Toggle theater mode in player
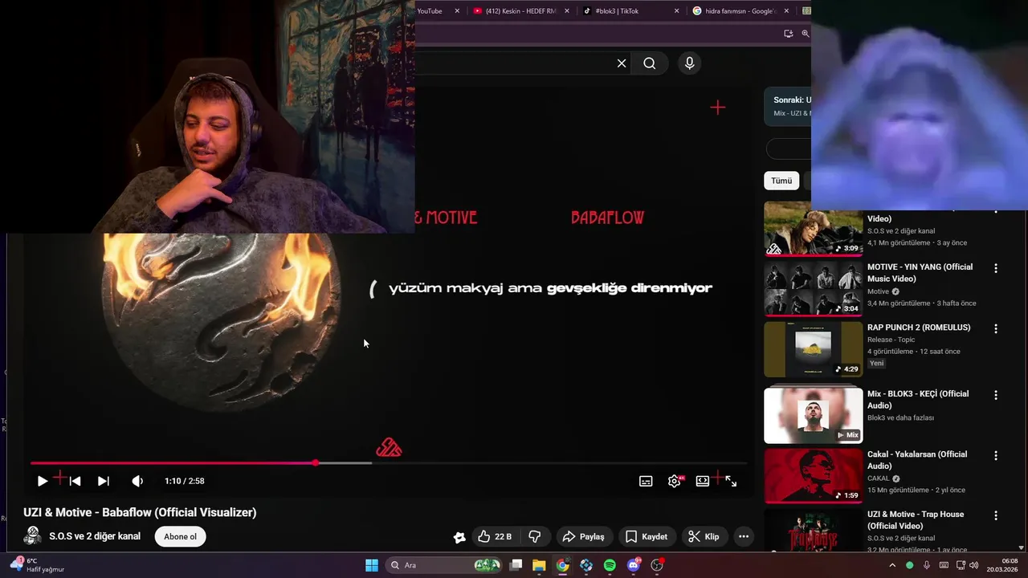This screenshot has height=578, width=1028. pyautogui.click(x=703, y=481)
